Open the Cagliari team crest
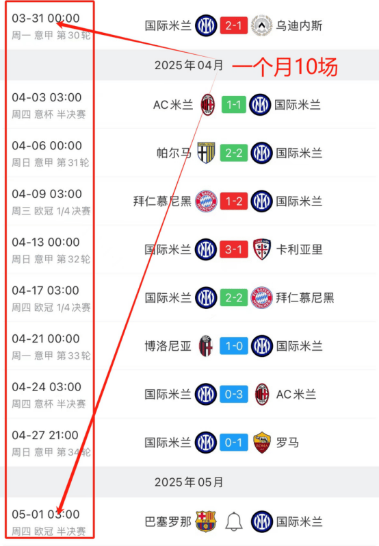 tap(261, 249)
